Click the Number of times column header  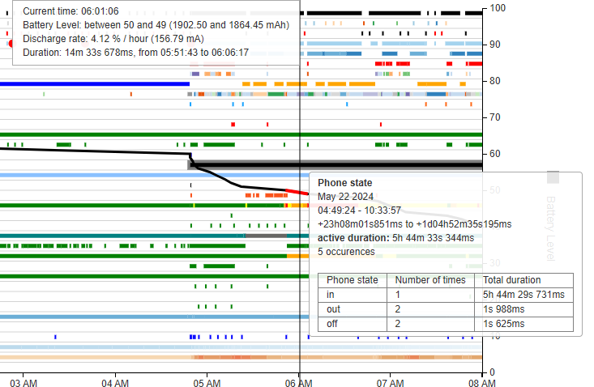click(430, 280)
